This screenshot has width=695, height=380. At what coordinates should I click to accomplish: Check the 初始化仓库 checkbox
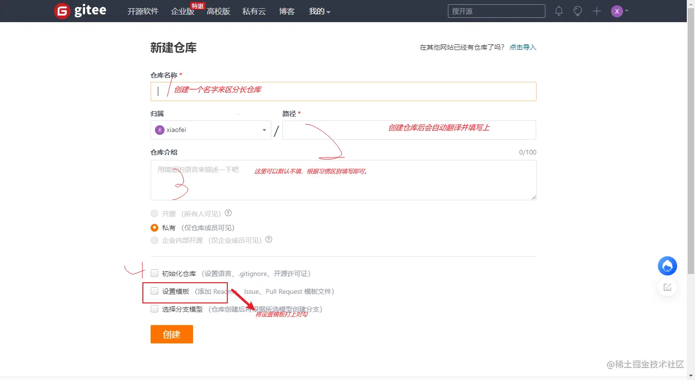pyautogui.click(x=154, y=273)
